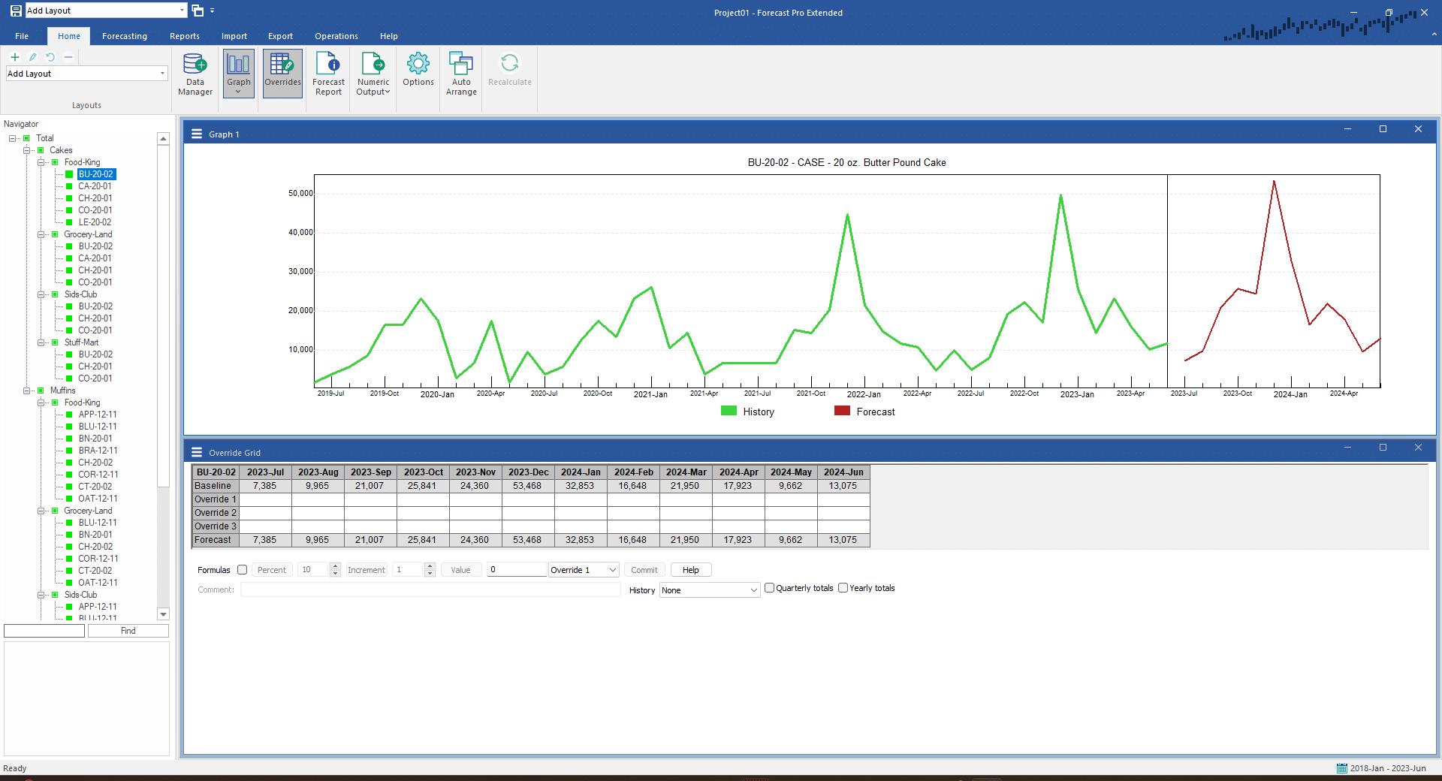
Task: Click the Numeric Output icon
Action: coord(373,73)
